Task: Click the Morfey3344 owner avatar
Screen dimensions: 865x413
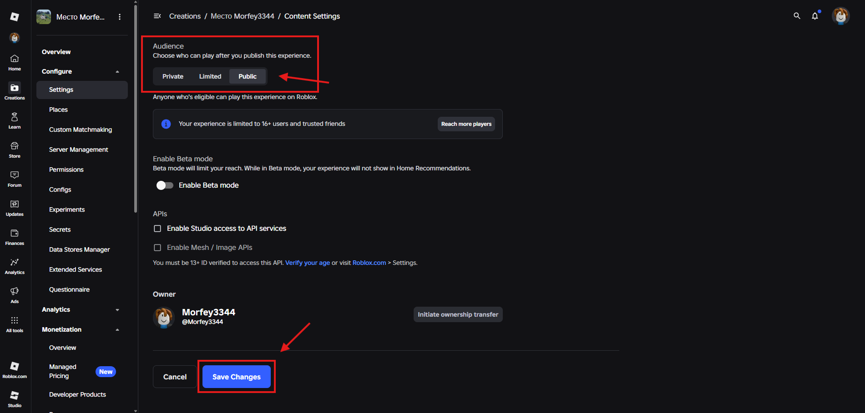Action: click(164, 317)
